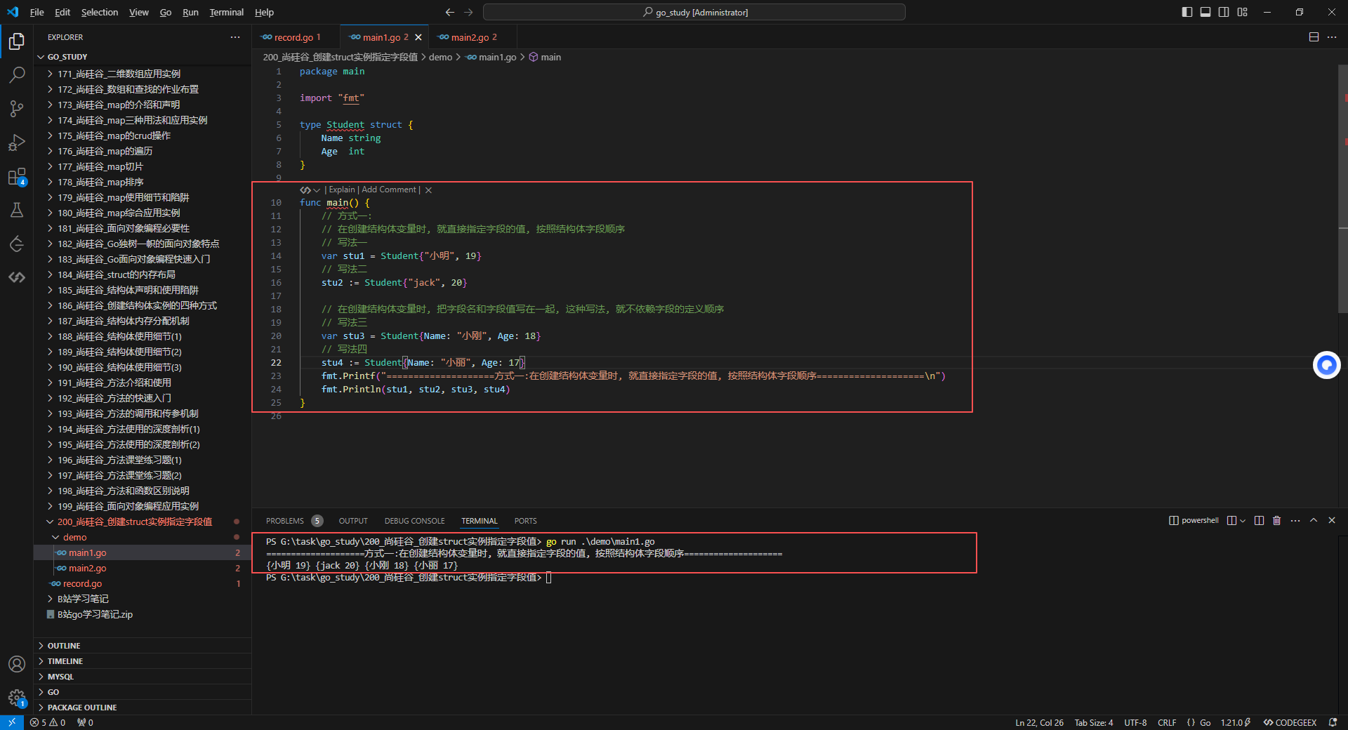Expand the B站学习笔记 folder

pyautogui.click(x=143, y=599)
